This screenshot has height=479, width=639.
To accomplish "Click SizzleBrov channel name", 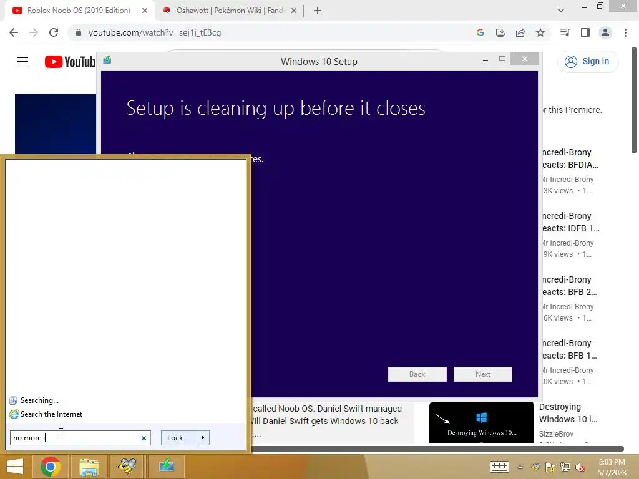I will coord(556,434).
